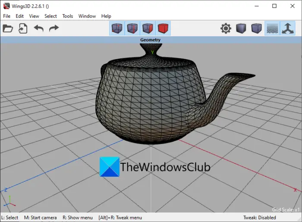Toggle orthographic/perspective view cube icon
Screen dimensions: 302x222
[257, 29]
